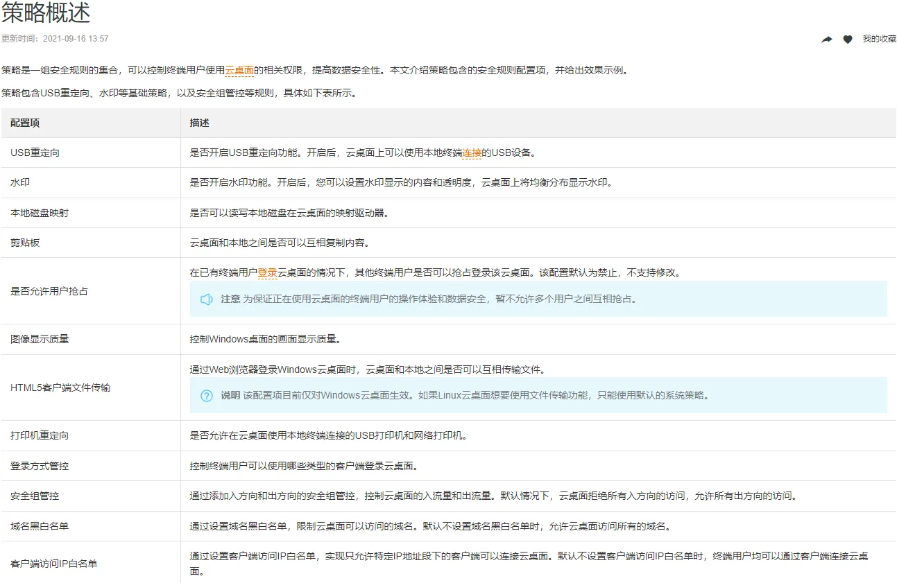Select the 打印机重定向 table cell
This screenshot has width=897, height=583.
click(91, 436)
